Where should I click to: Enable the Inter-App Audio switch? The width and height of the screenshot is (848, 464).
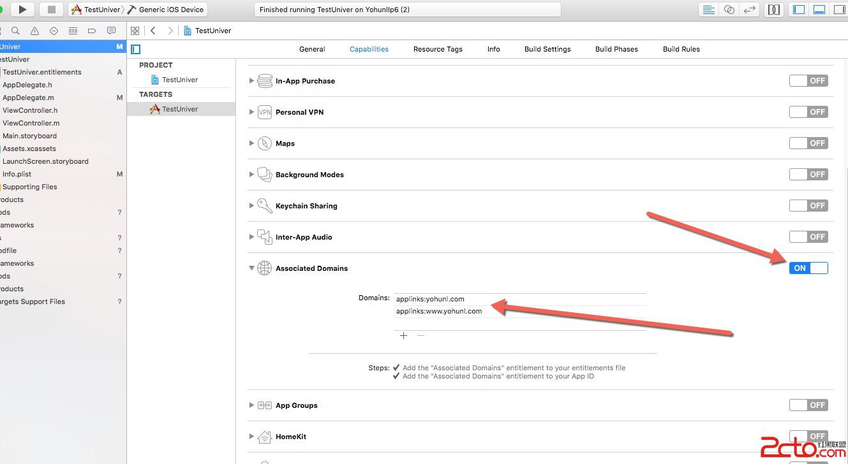coord(808,237)
